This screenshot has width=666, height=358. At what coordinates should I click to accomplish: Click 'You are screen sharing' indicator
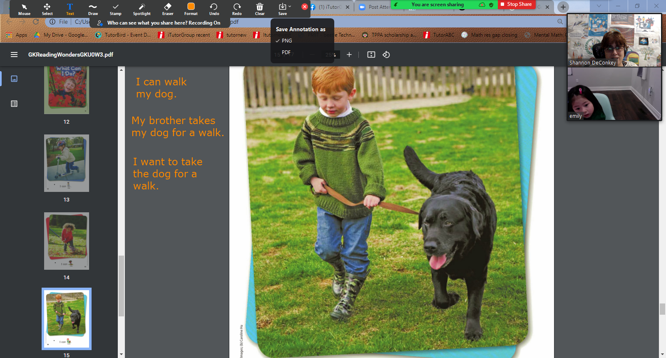click(437, 5)
